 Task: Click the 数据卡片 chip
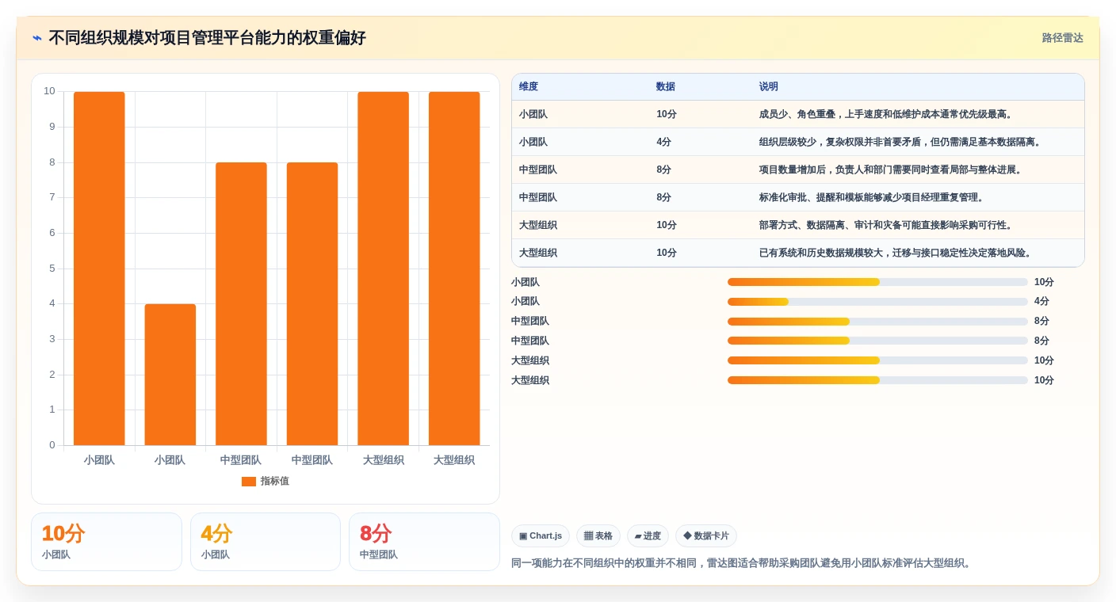(706, 536)
